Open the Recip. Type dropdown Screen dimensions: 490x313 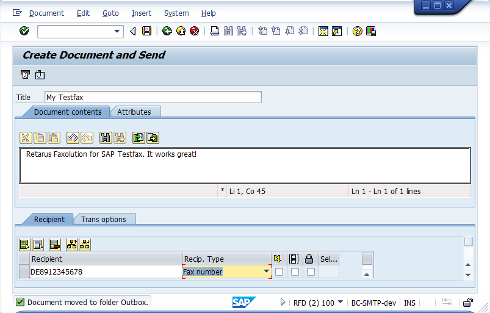(267, 272)
